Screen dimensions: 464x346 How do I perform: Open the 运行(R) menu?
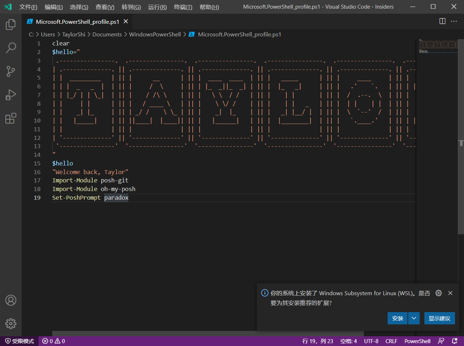pyautogui.click(x=157, y=7)
